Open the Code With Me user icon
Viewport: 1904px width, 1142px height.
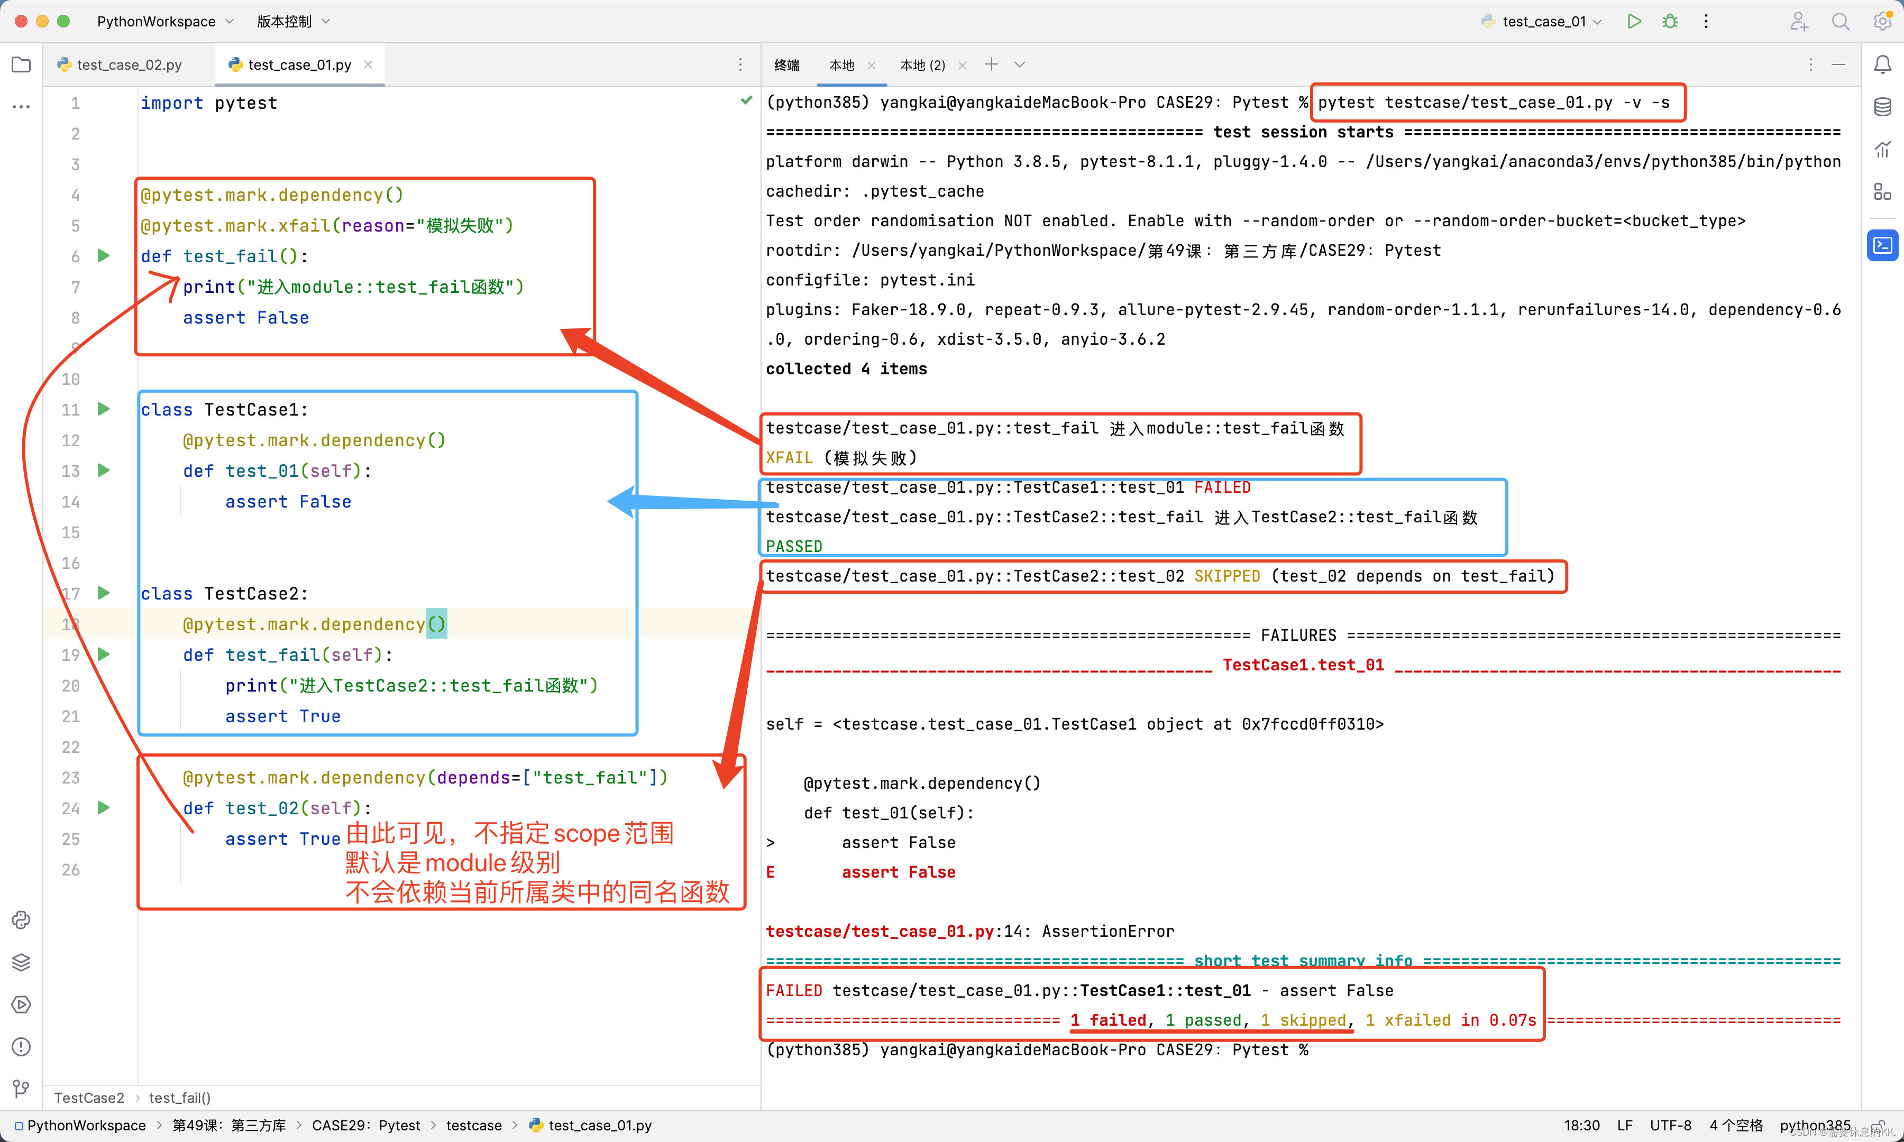1799,22
